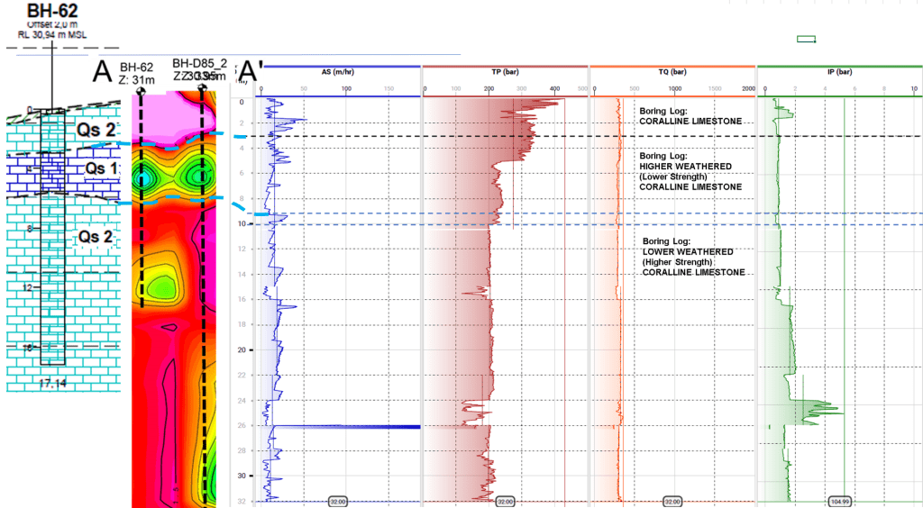Click the 17.14 depth label below borehole column

pyautogui.click(x=51, y=383)
